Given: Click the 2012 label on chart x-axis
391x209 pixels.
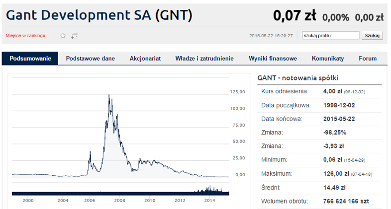Looking at the screenshot, I should [x=180, y=201].
